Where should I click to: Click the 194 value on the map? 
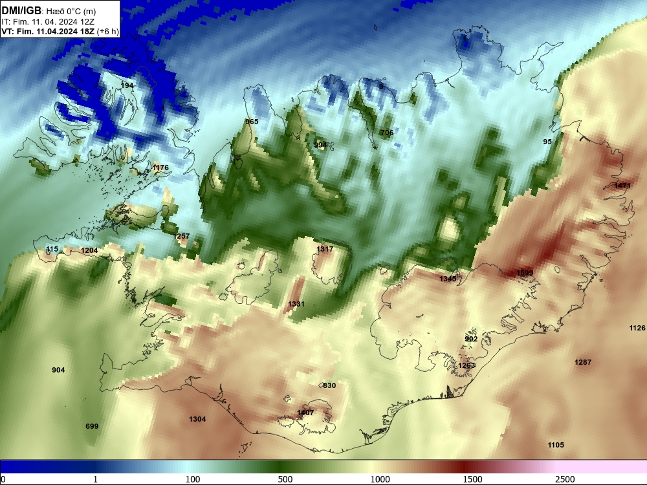[127, 85]
